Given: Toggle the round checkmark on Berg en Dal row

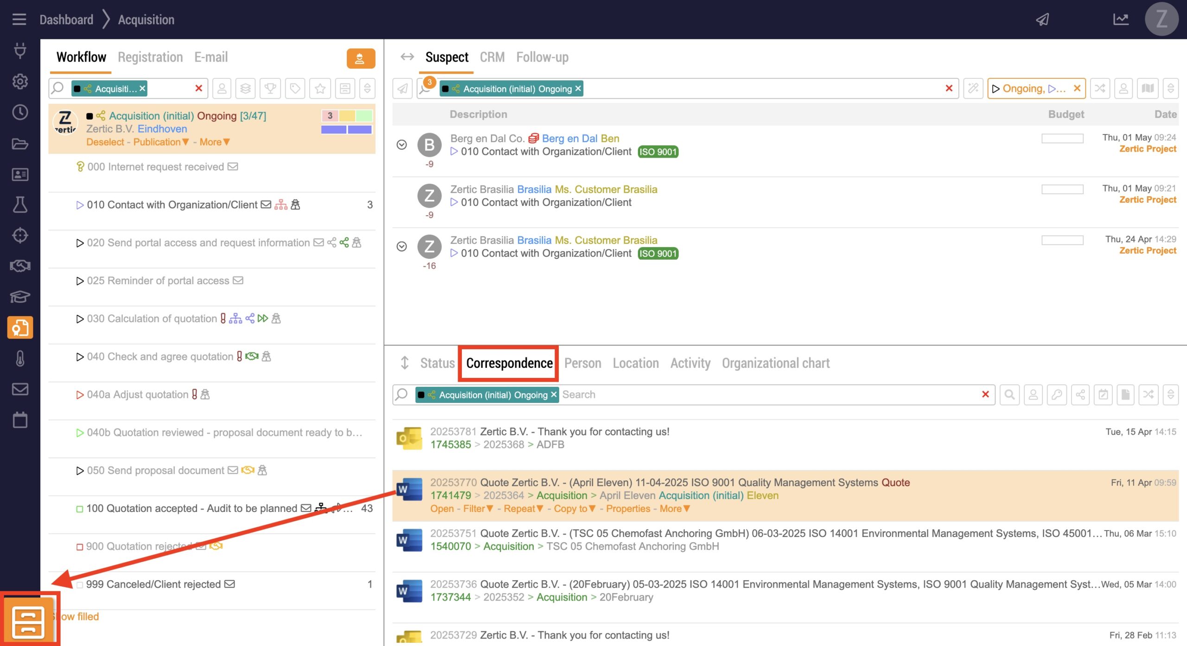Looking at the screenshot, I should pos(402,145).
